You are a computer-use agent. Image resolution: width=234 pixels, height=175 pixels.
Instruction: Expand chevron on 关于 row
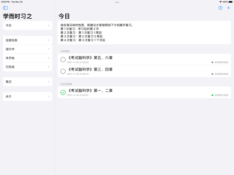pyautogui.click(x=49, y=96)
